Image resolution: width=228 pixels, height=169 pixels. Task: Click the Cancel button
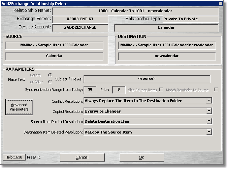(82, 157)
